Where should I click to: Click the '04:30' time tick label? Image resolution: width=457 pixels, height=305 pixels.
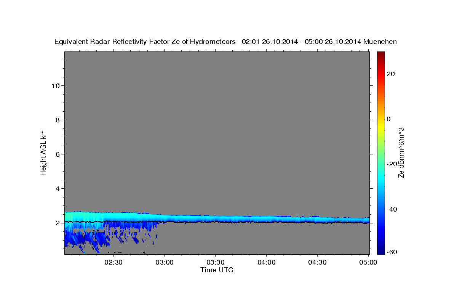[x=317, y=262]
